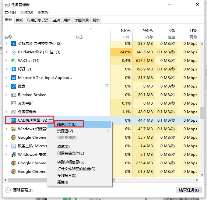Viewport: 207px width, 200px height.
Task: Click the vertical scrollbar of process list
Action: pos(202,112)
